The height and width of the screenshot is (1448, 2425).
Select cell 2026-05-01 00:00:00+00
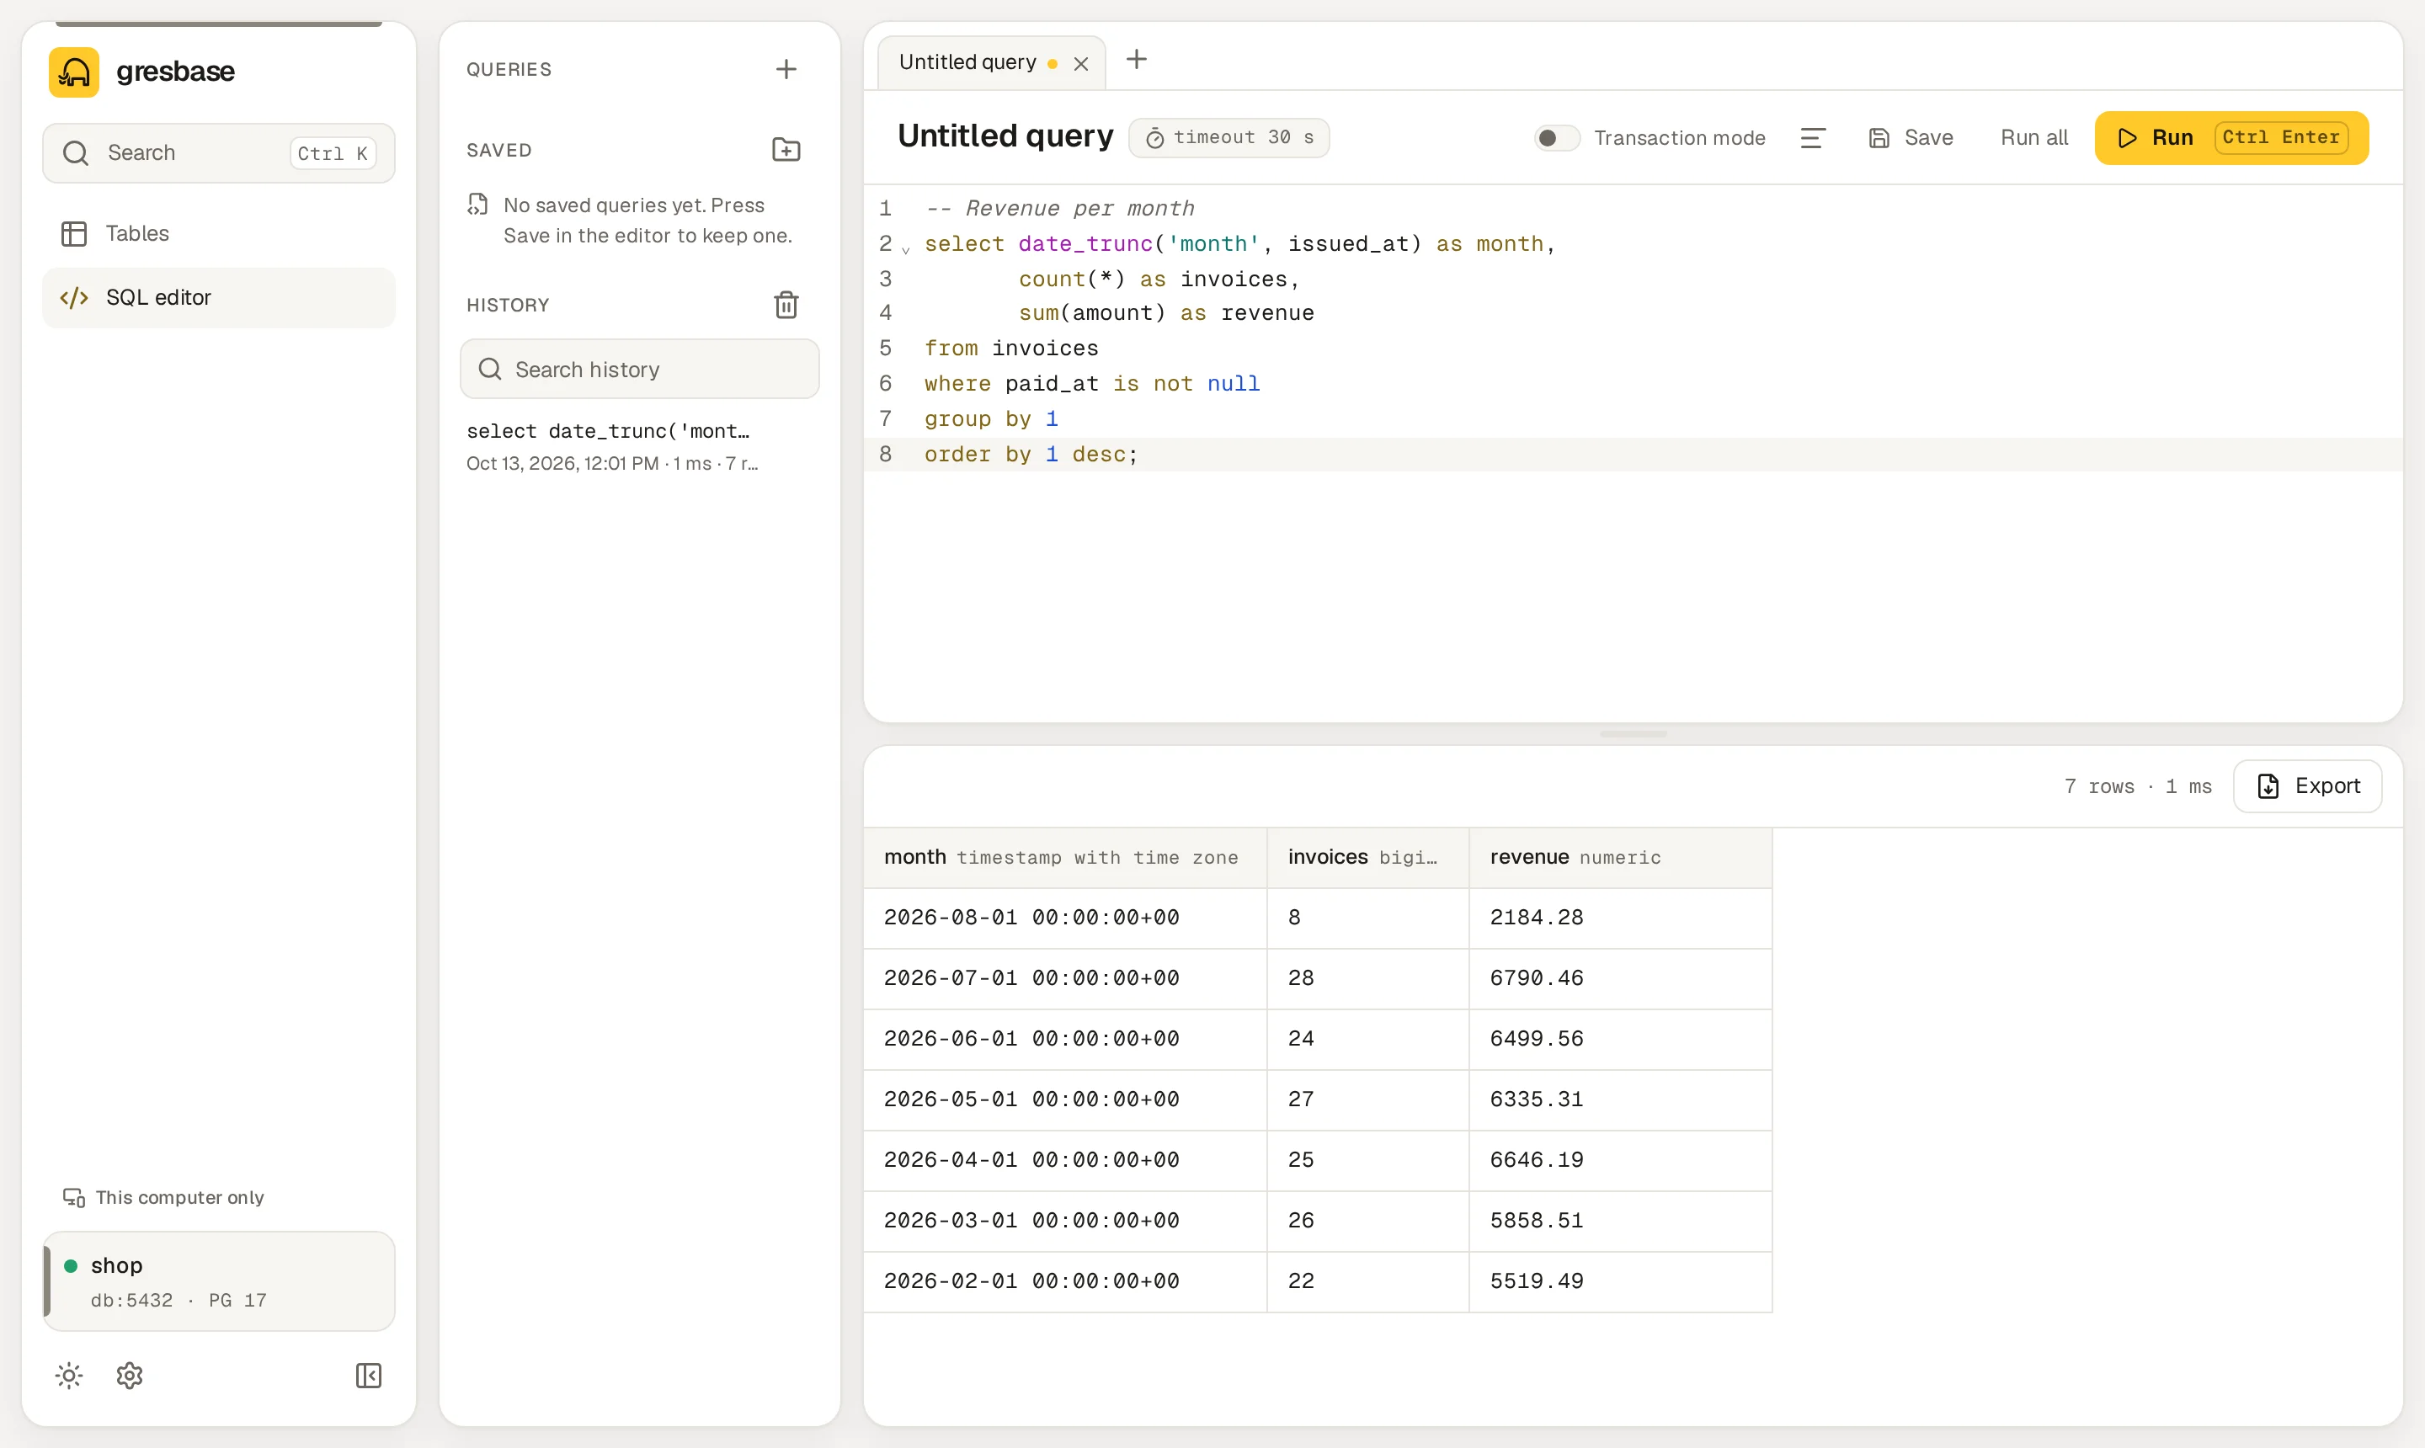pyautogui.click(x=1064, y=1099)
